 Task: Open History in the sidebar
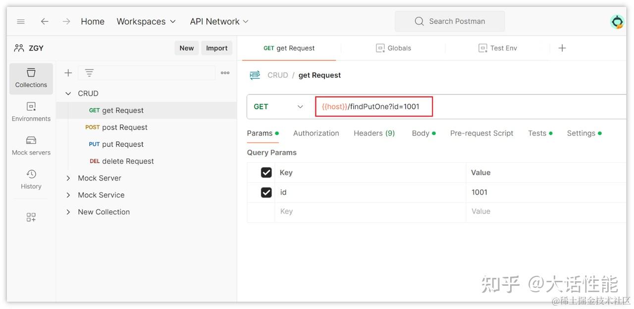pyautogui.click(x=31, y=179)
